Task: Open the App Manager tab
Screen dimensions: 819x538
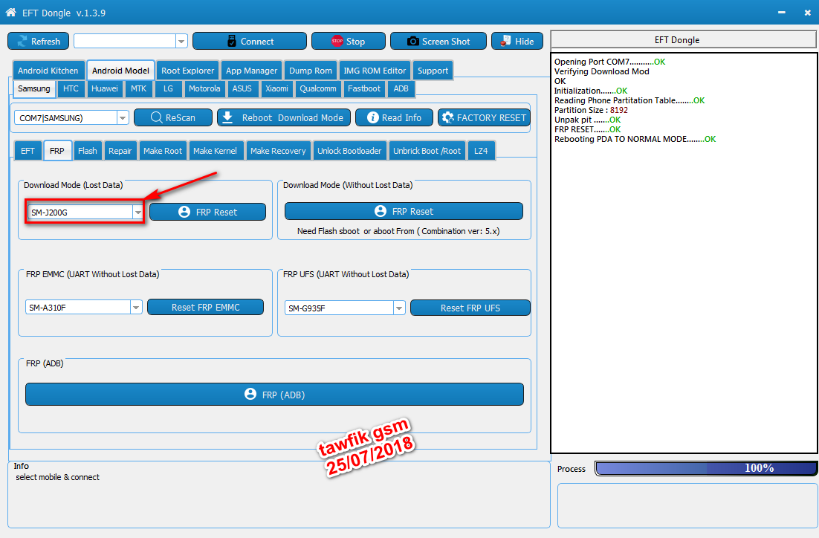Action: point(251,71)
